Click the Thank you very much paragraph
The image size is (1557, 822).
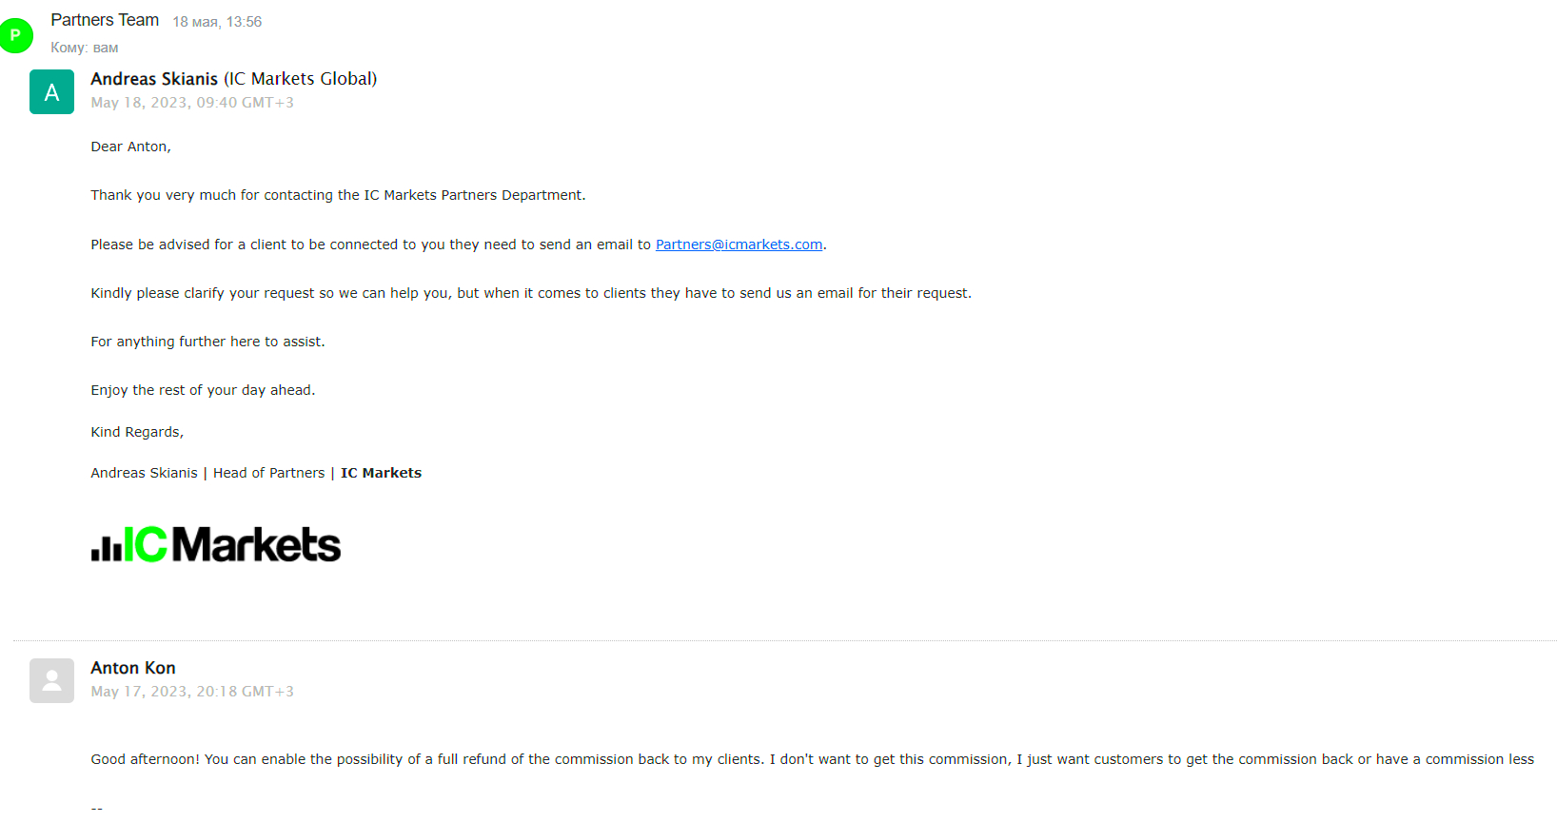(x=338, y=195)
